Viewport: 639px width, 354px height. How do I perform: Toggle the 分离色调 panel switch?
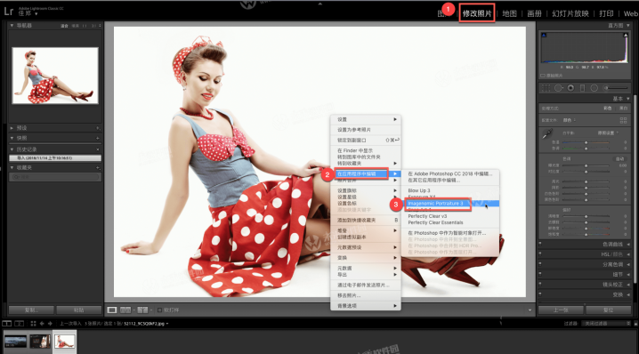(540, 264)
